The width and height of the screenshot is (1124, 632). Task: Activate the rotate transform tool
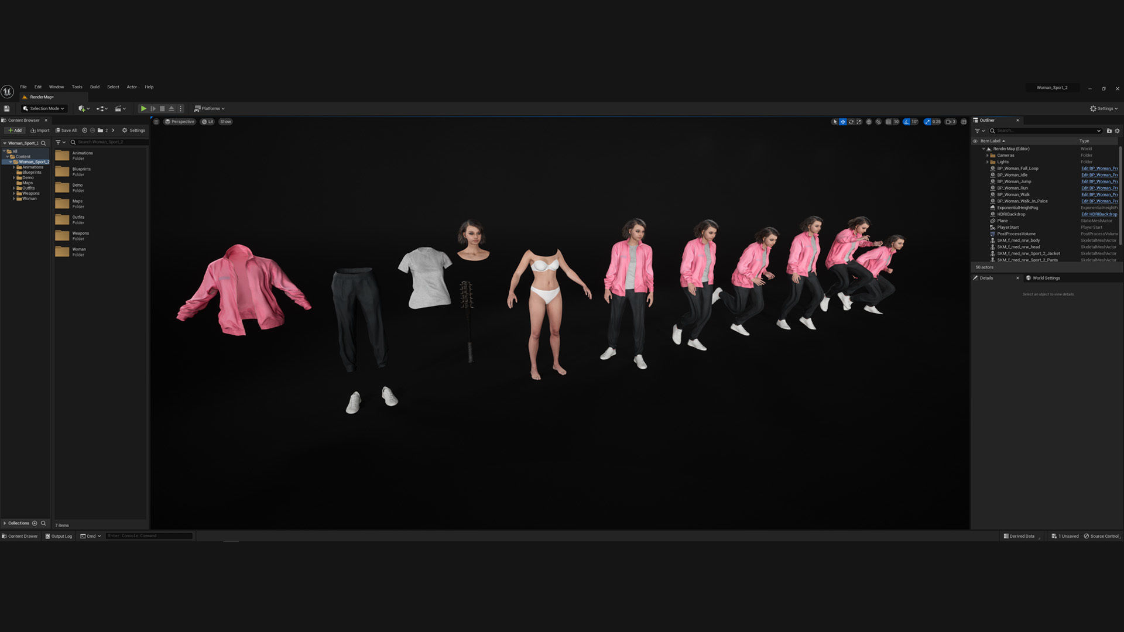coord(851,122)
